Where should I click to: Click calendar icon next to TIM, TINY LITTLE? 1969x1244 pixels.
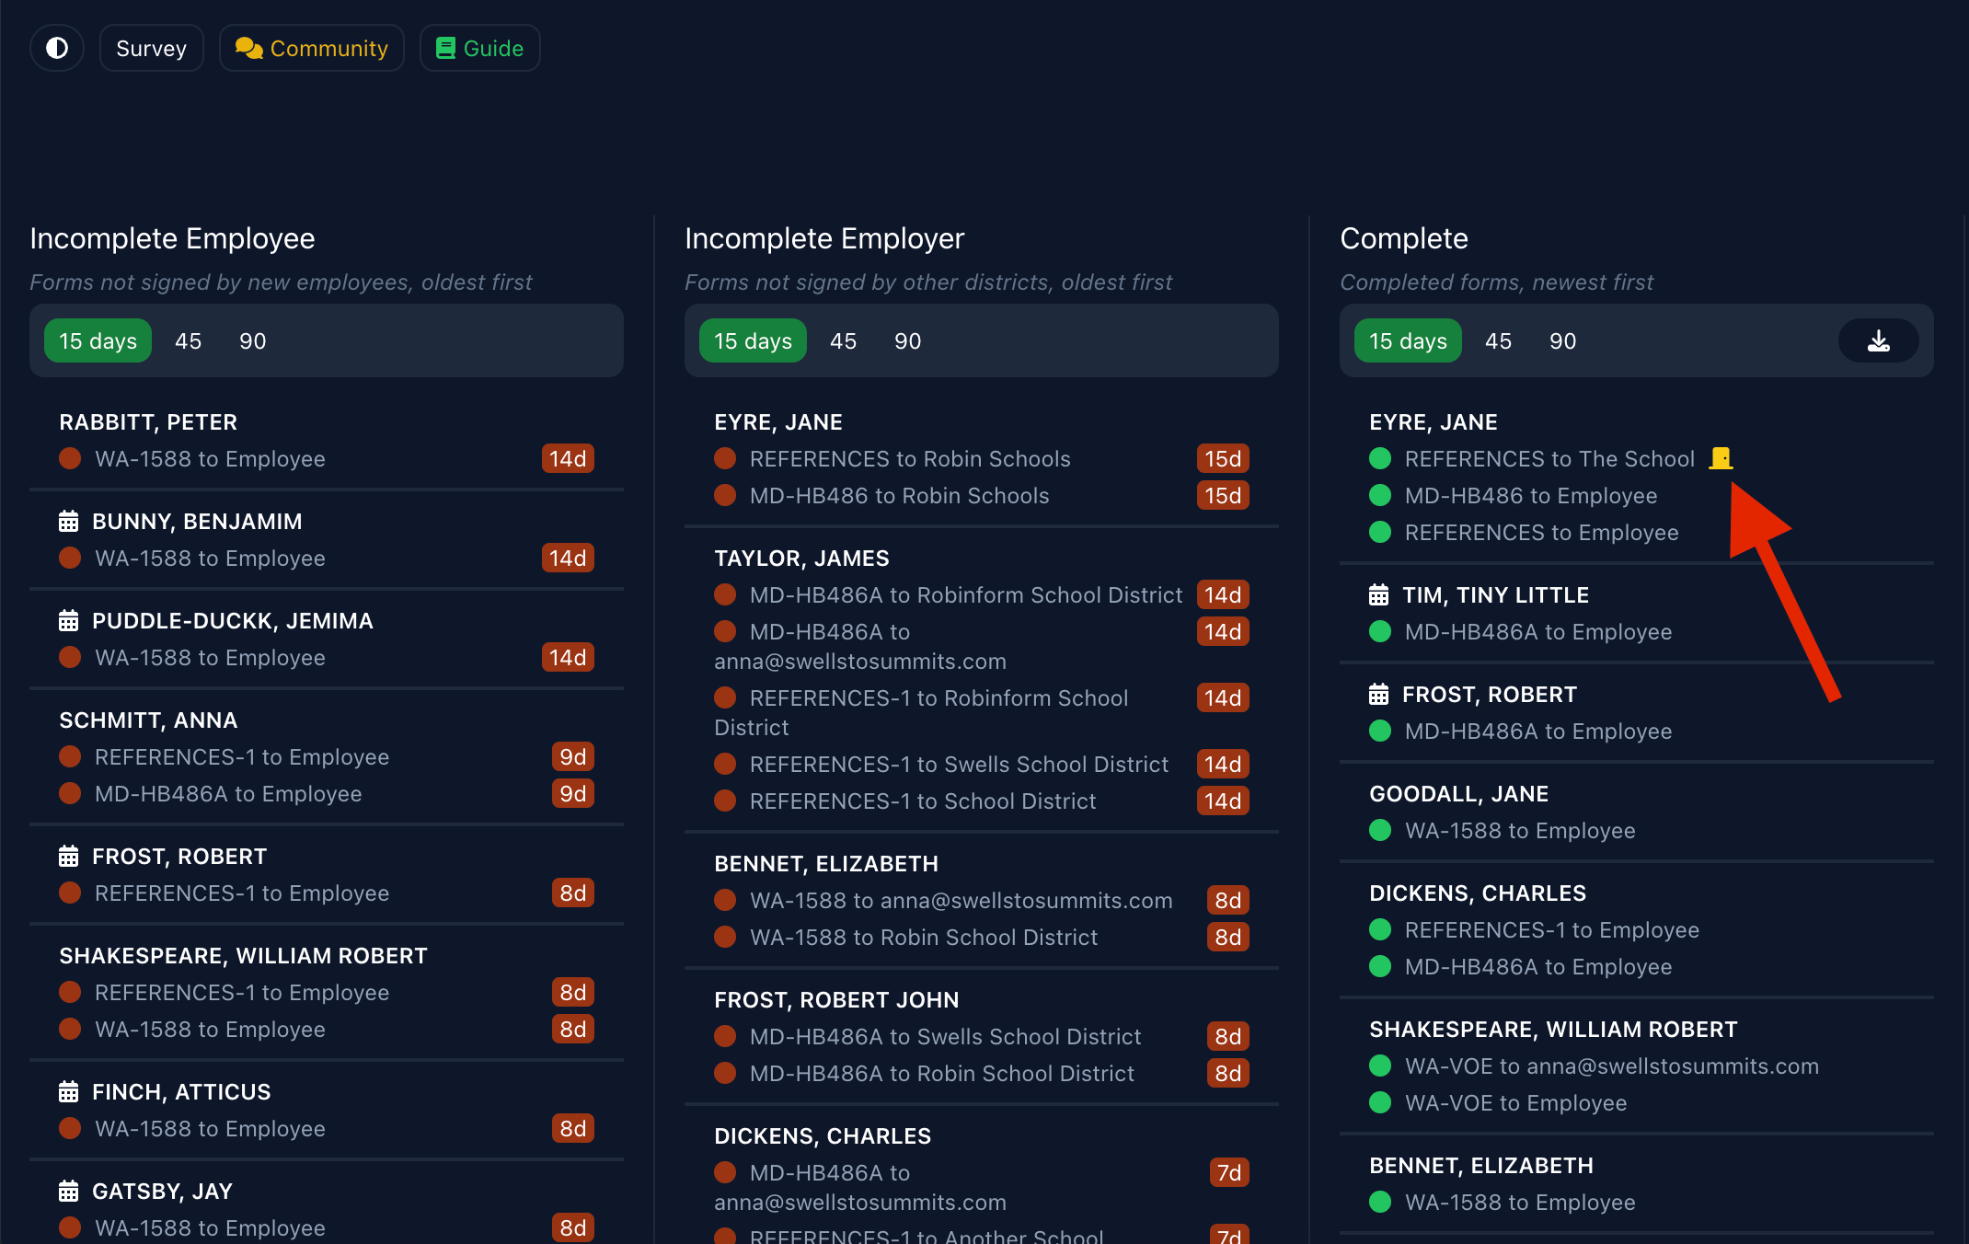coord(1378,595)
